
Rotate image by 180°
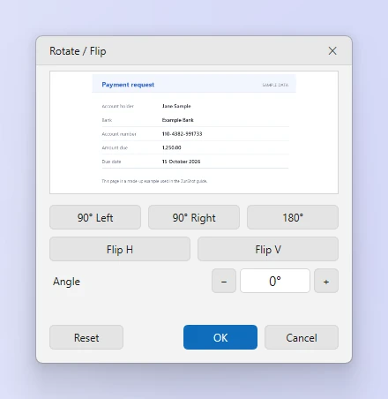tap(293, 217)
